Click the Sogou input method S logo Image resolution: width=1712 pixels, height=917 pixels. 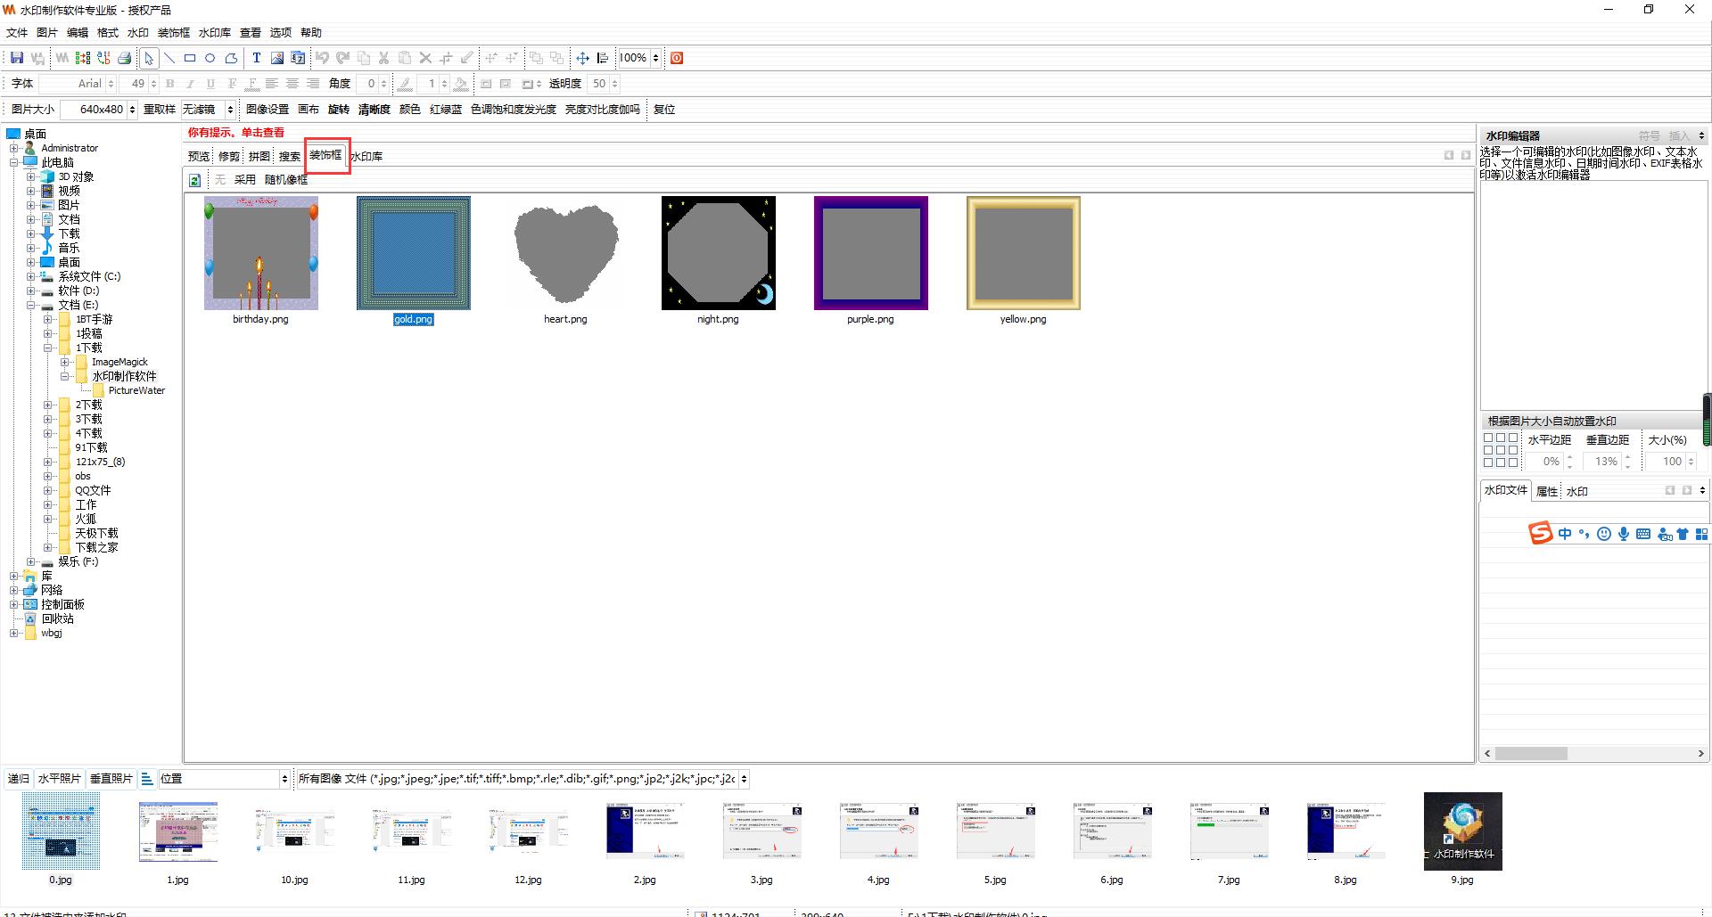(x=1541, y=533)
